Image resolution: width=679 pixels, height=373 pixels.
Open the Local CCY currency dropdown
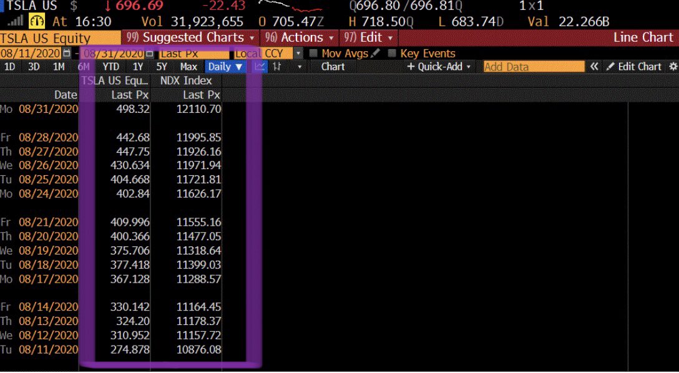click(x=298, y=53)
